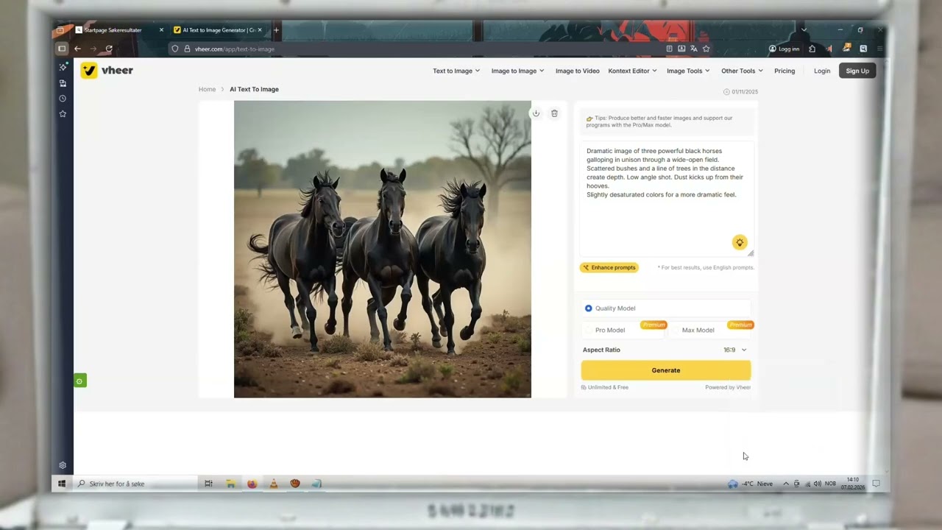Expand the Kontext Editor menu

coord(633,71)
